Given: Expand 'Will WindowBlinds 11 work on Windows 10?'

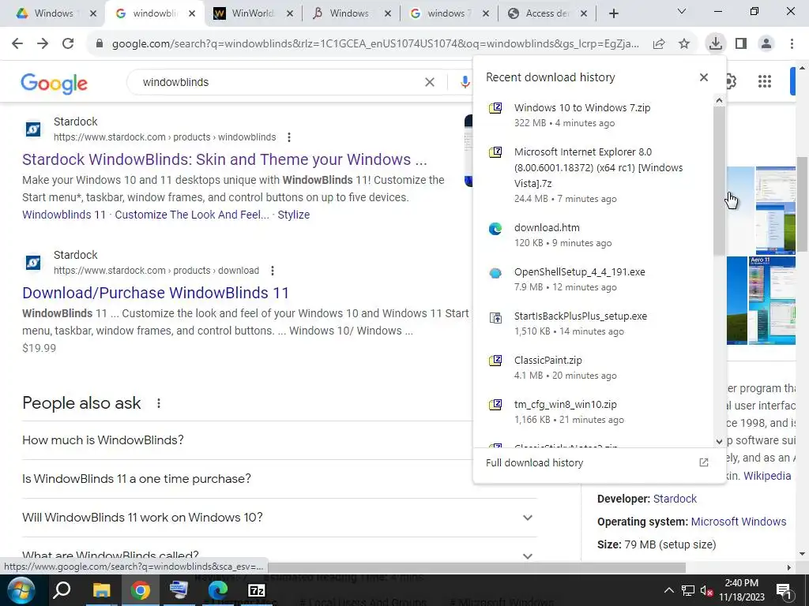Looking at the screenshot, I should point(280,518).
